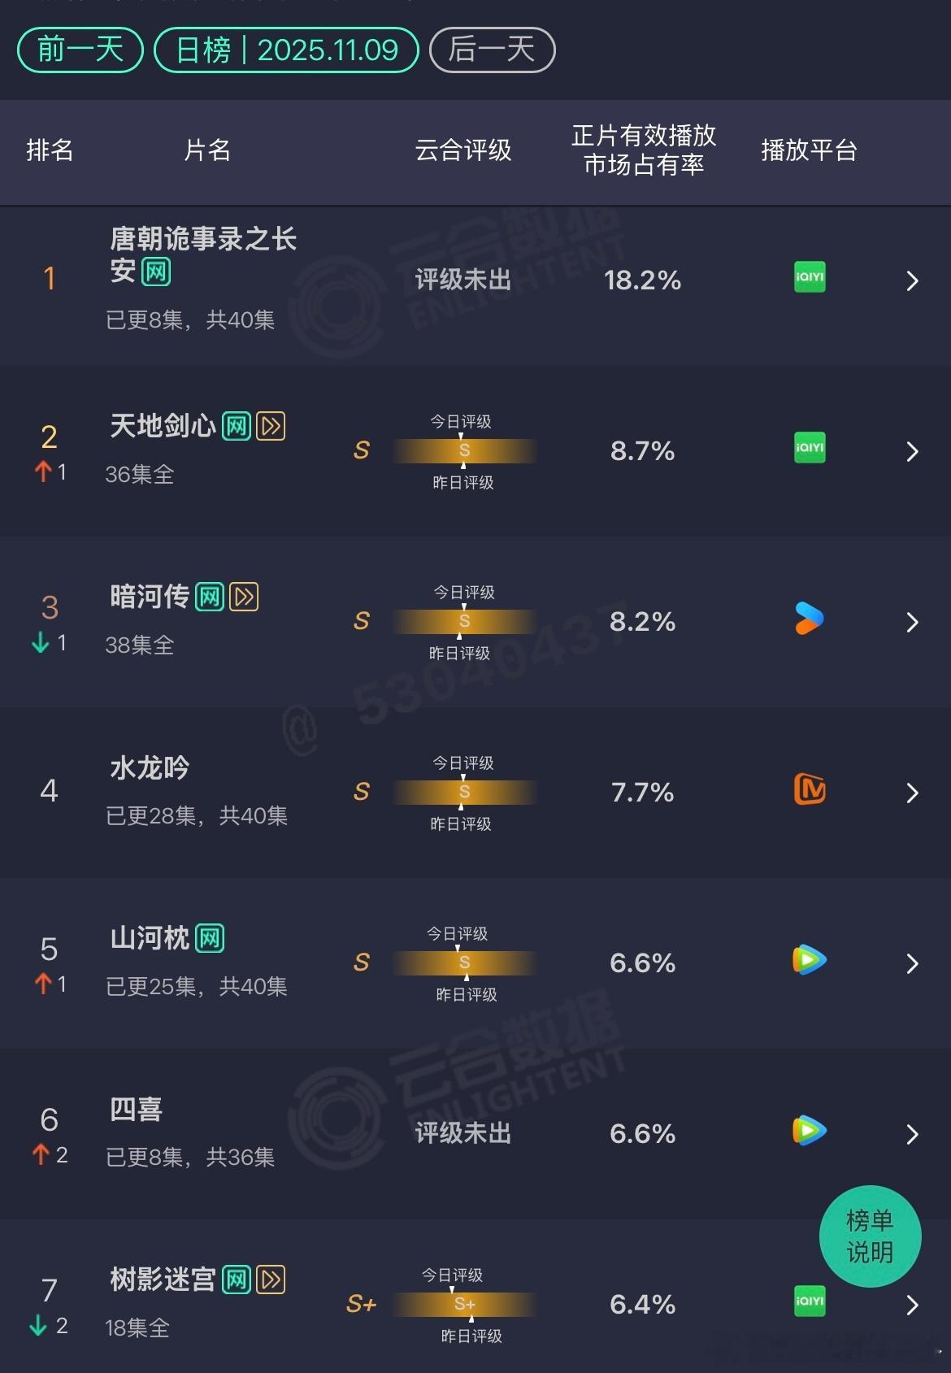951x1373 pixels.
Task: Open the Youku platform icon for 暗河传
Action: [808, 619]
